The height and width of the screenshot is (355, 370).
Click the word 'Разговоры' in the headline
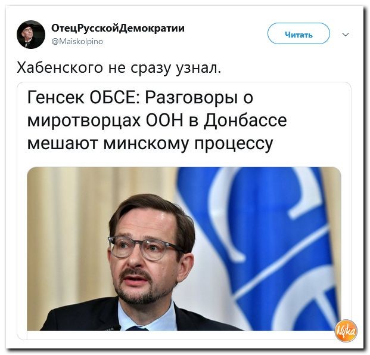(x=191, y=98)
